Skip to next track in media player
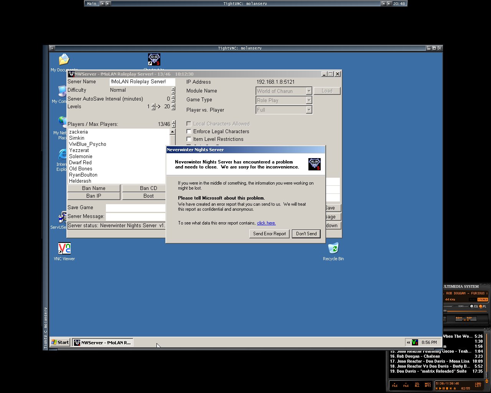The width and height of the screenshot is (491, 393). 451,388
